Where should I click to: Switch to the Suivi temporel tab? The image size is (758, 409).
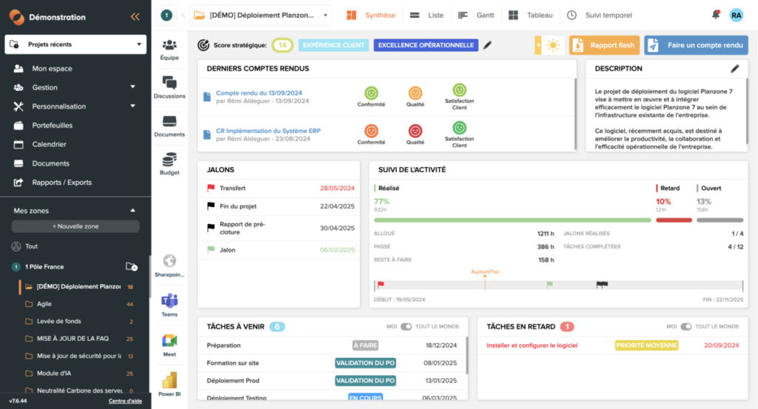pyautogui.click(x=602, y=15)
